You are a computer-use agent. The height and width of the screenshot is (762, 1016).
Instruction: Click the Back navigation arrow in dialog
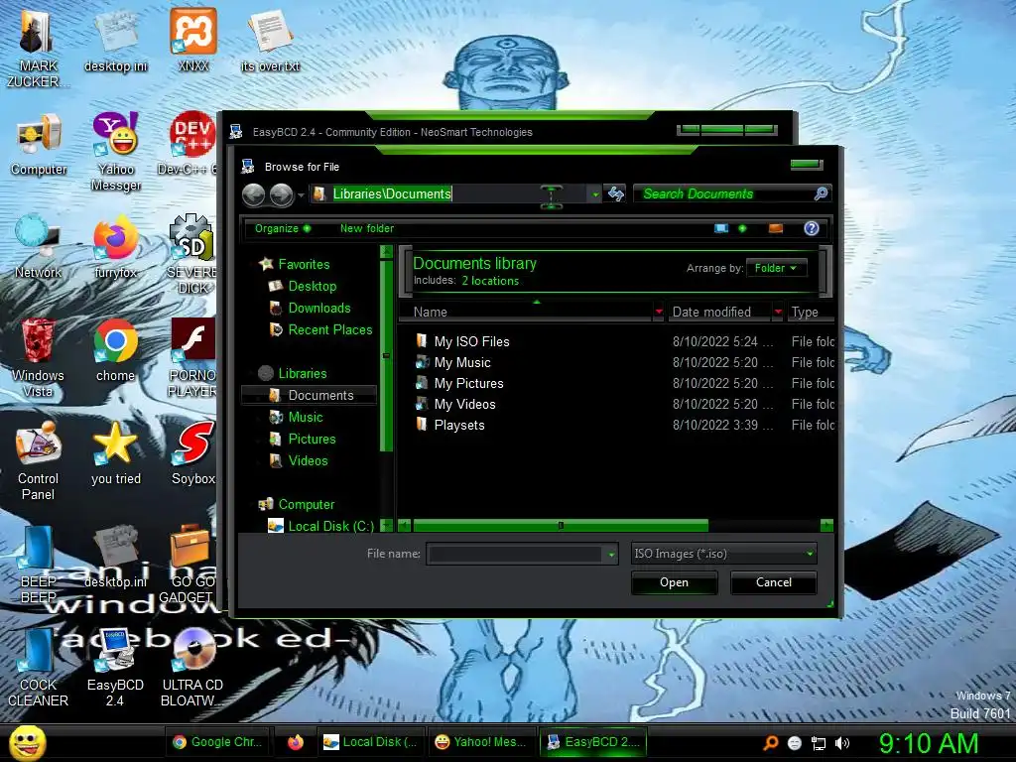[253, 194]
